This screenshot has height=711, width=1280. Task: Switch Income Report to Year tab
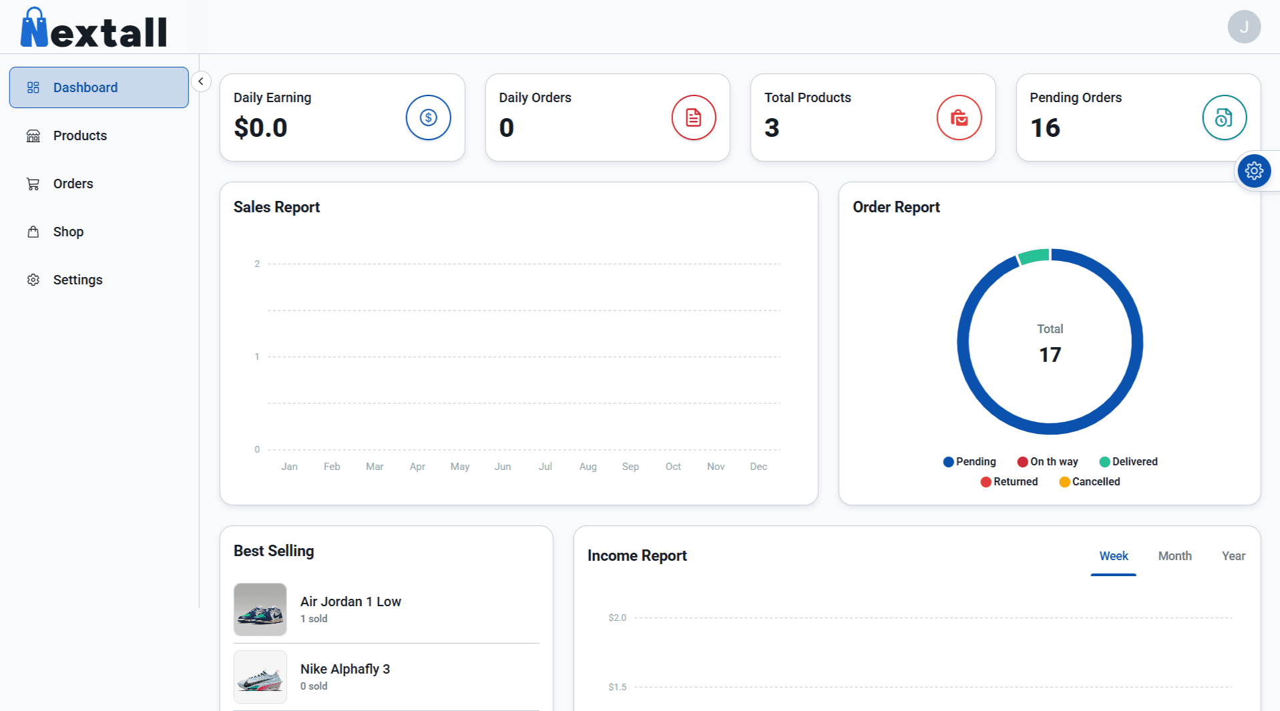point(1233,556)
